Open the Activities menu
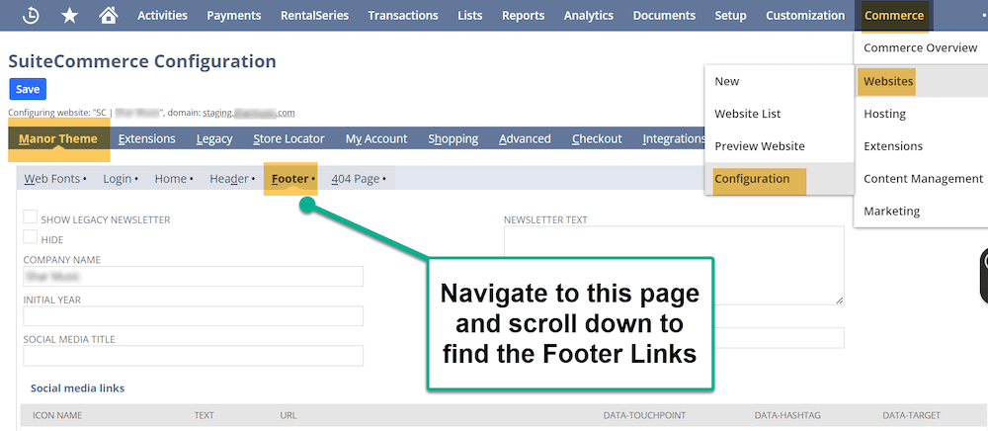The height and width of the screenshot is (431, 988). [163, 16]
